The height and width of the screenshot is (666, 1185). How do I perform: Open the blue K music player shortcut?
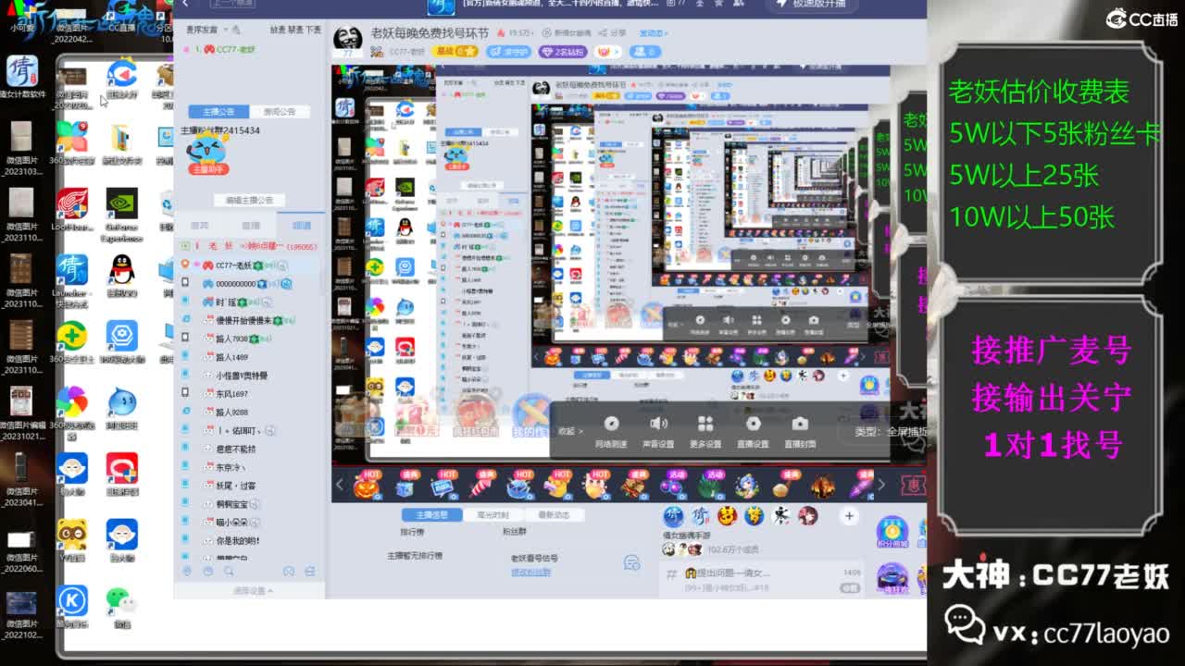(x=72, y=608)
